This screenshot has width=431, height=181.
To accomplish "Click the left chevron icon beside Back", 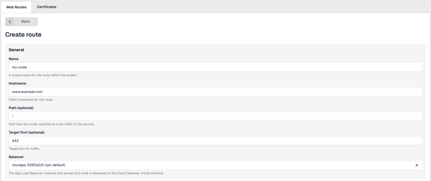I will 10,22.
